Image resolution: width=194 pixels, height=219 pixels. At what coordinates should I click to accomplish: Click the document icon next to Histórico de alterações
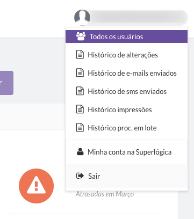pos(80,55)
